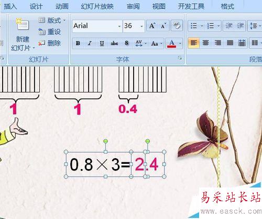This screenshot has width=262, height=219.
Task: Click the line spacing icon
Action: click(254, 26)
